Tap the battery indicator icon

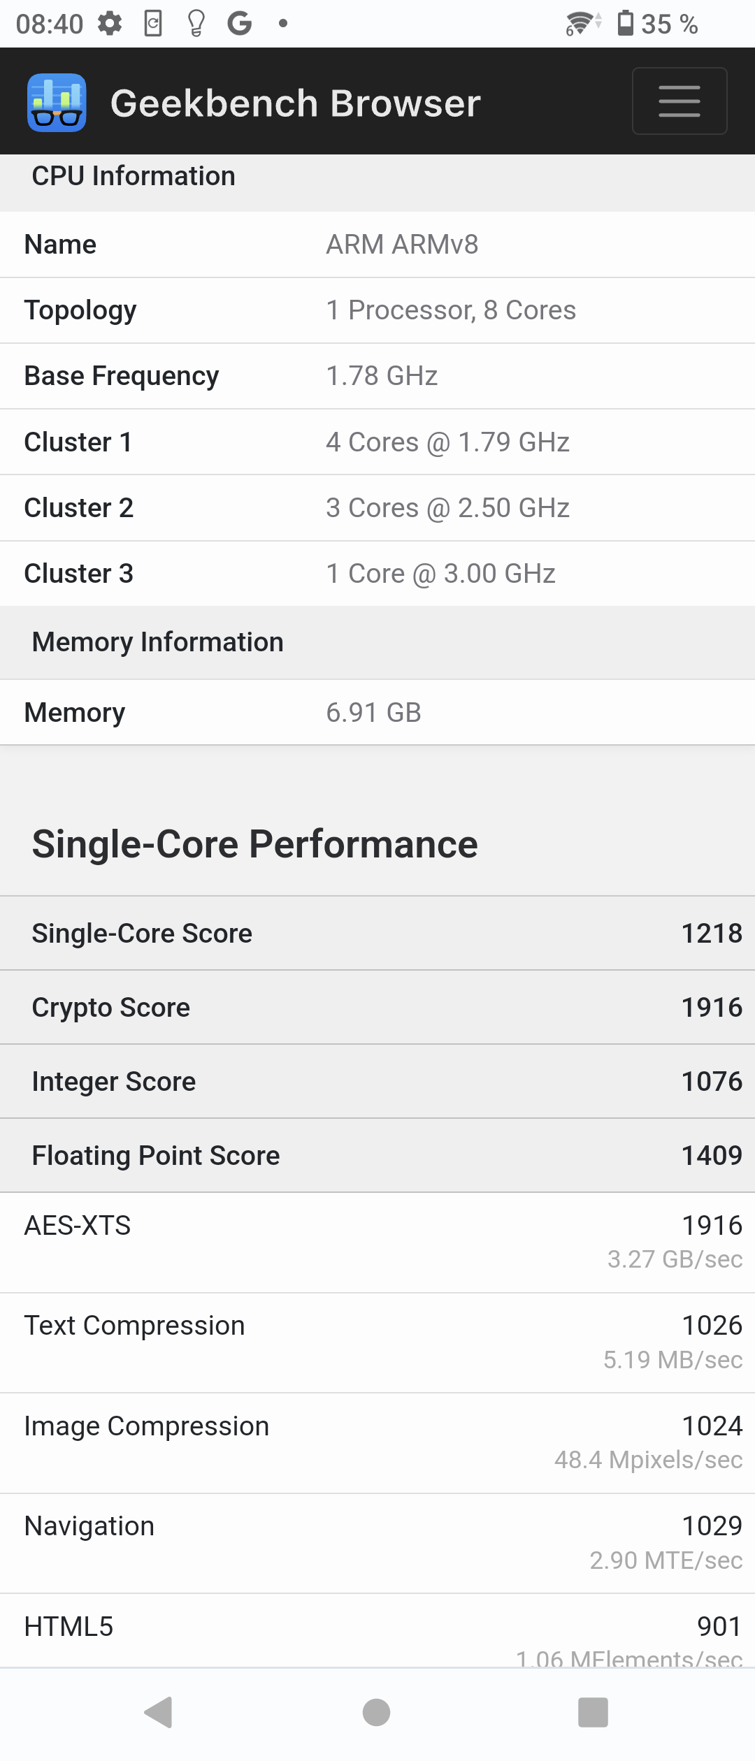(626, 23)
